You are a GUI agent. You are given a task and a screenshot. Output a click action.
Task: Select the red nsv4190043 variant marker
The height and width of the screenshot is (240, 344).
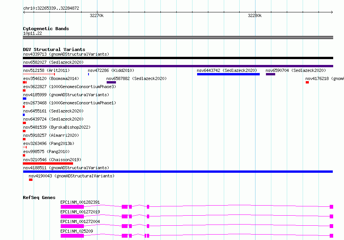click(x=31, y=180)
